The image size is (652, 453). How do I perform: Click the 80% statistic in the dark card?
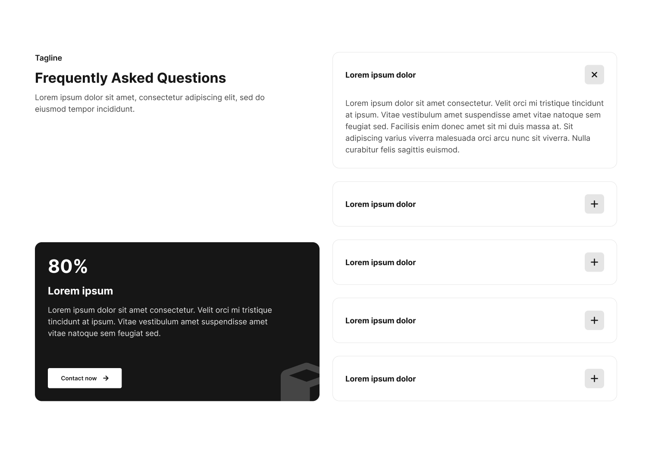68,266
